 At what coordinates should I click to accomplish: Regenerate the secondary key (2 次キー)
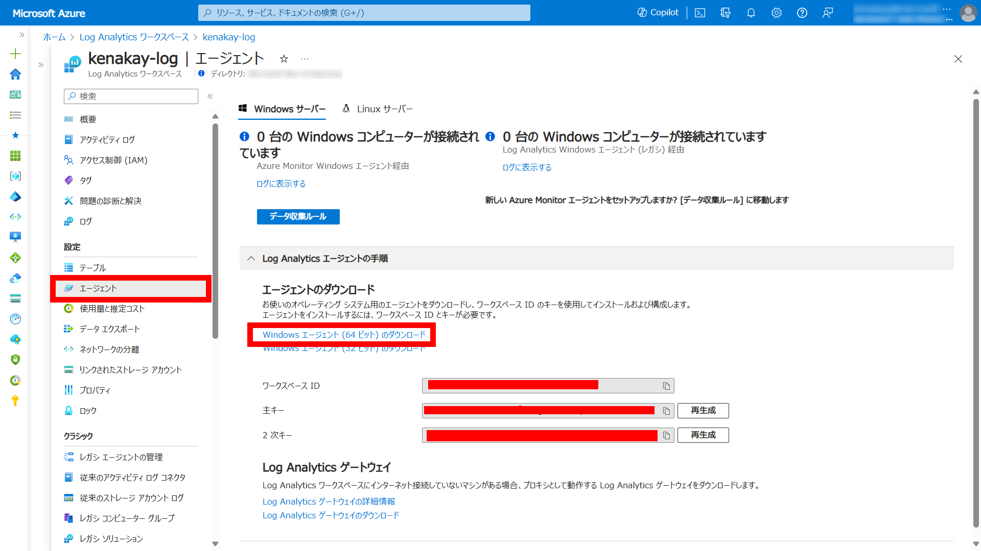coord(703,435)
